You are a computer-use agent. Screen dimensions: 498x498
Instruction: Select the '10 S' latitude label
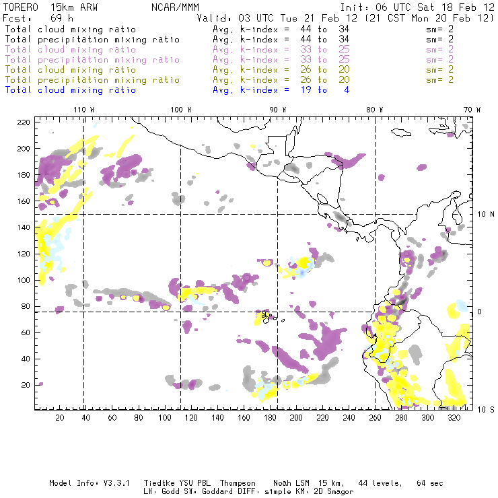[486, 410]
